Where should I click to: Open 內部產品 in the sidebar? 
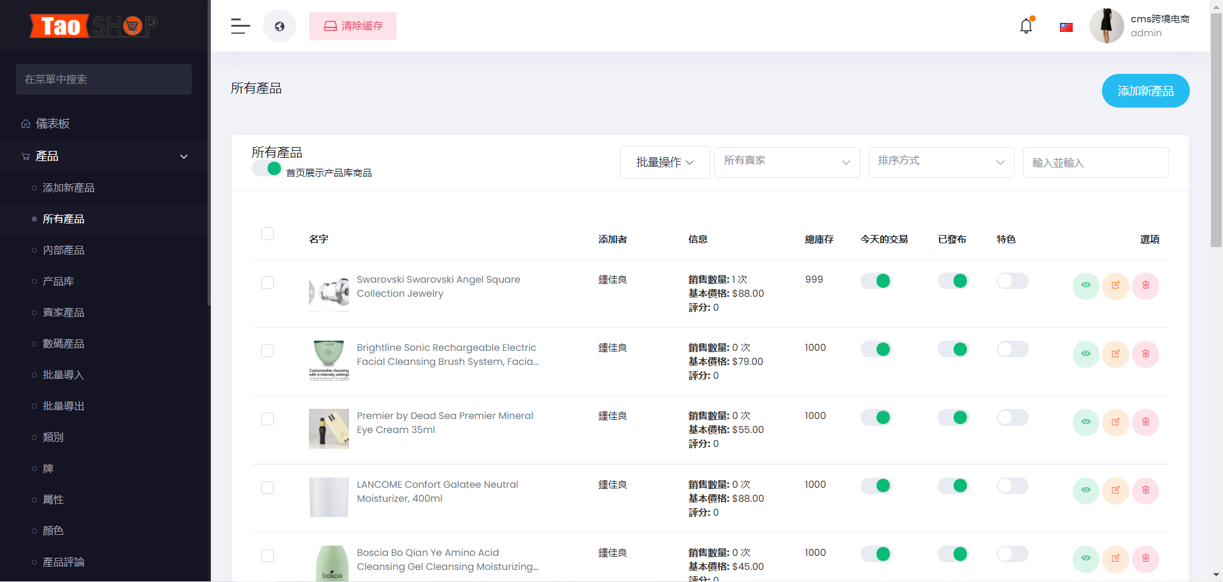64,250
